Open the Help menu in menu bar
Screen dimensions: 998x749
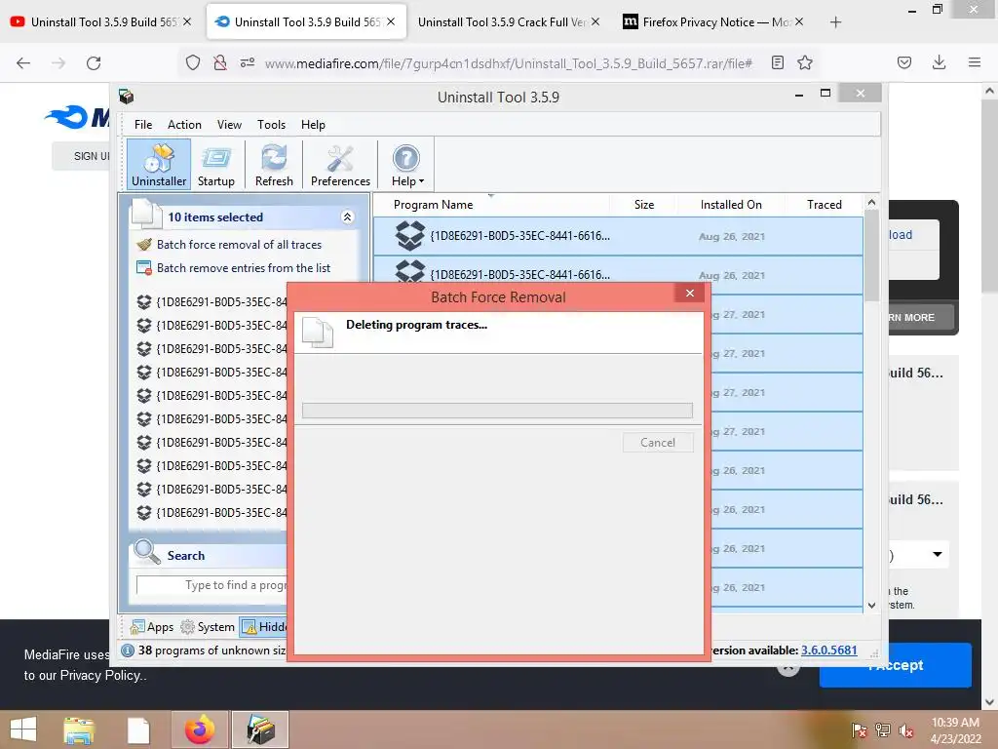(313, 125)
